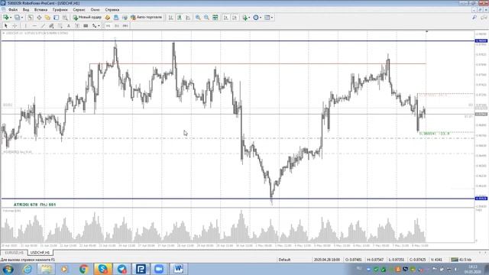Screen dimensions: 489x275
Task: Expand the periods dropdown arrow
Action: tap(261, 18)
